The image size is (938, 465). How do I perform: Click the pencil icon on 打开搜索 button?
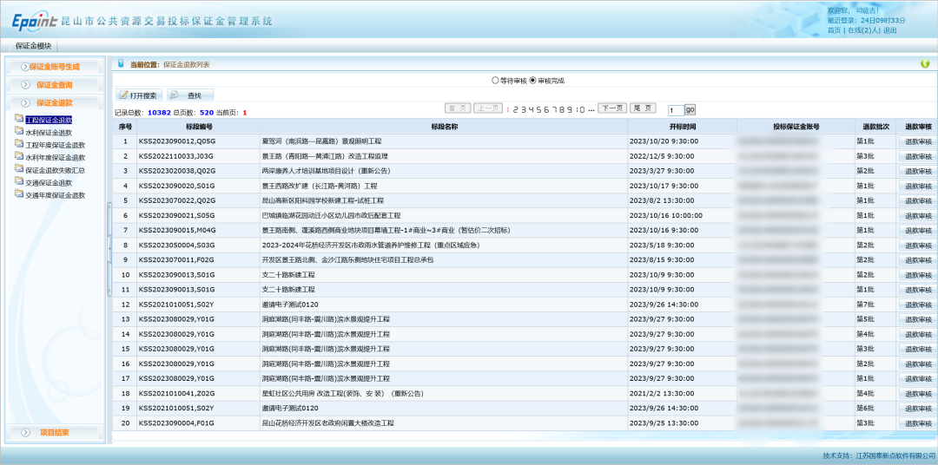pyautogui.click(x=123, y=95)
